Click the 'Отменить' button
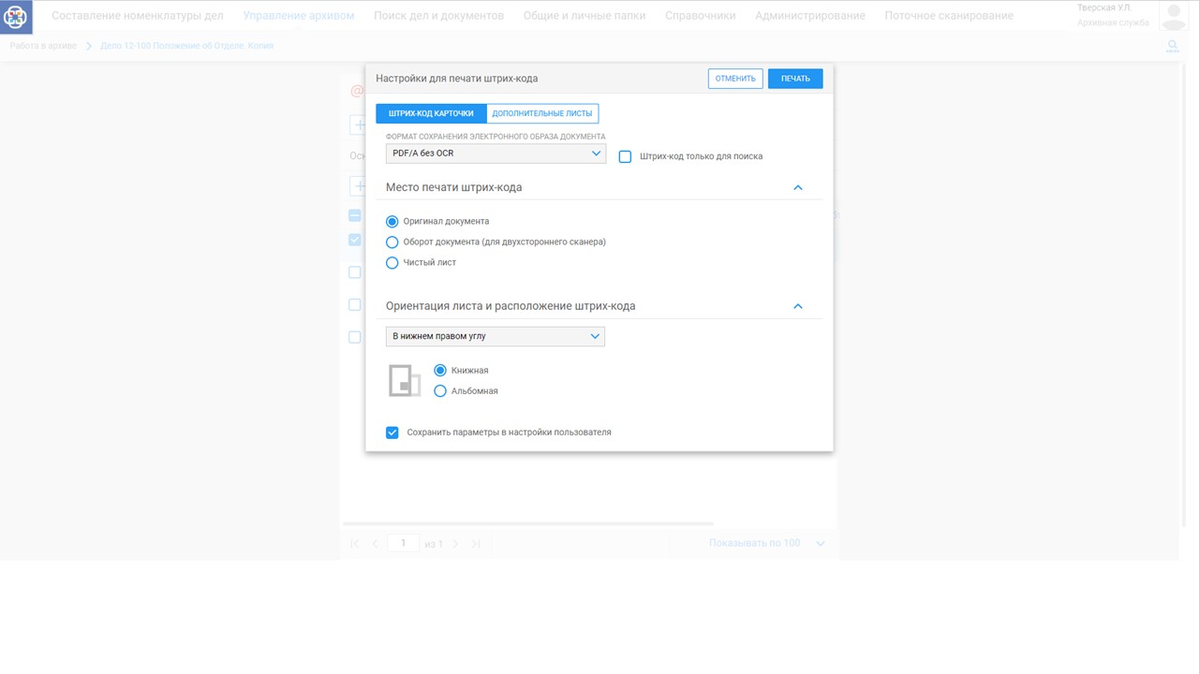 pos(735,79)
